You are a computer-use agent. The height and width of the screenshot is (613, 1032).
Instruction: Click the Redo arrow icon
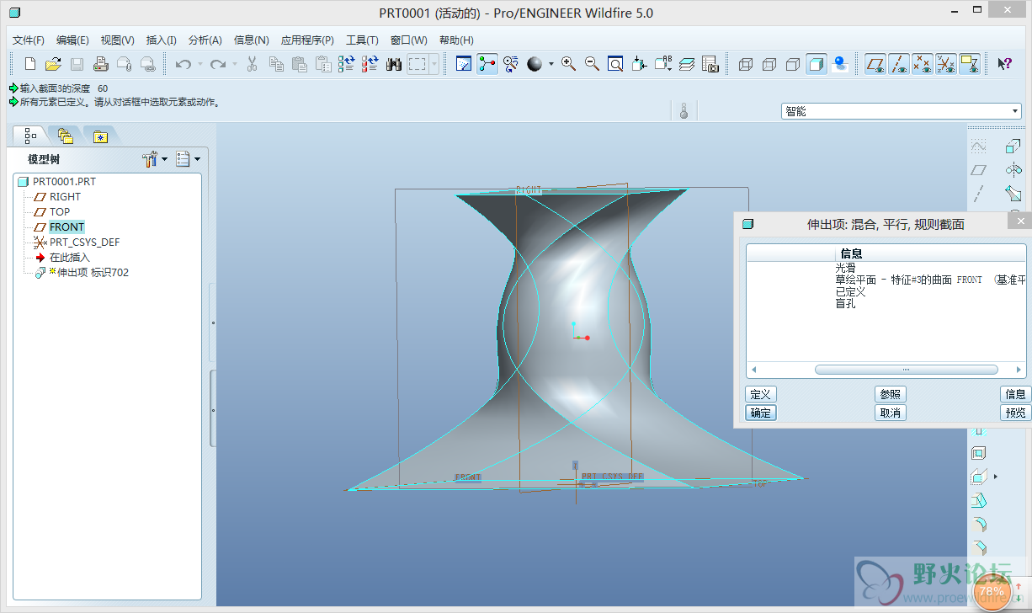[x=217, y=64]
